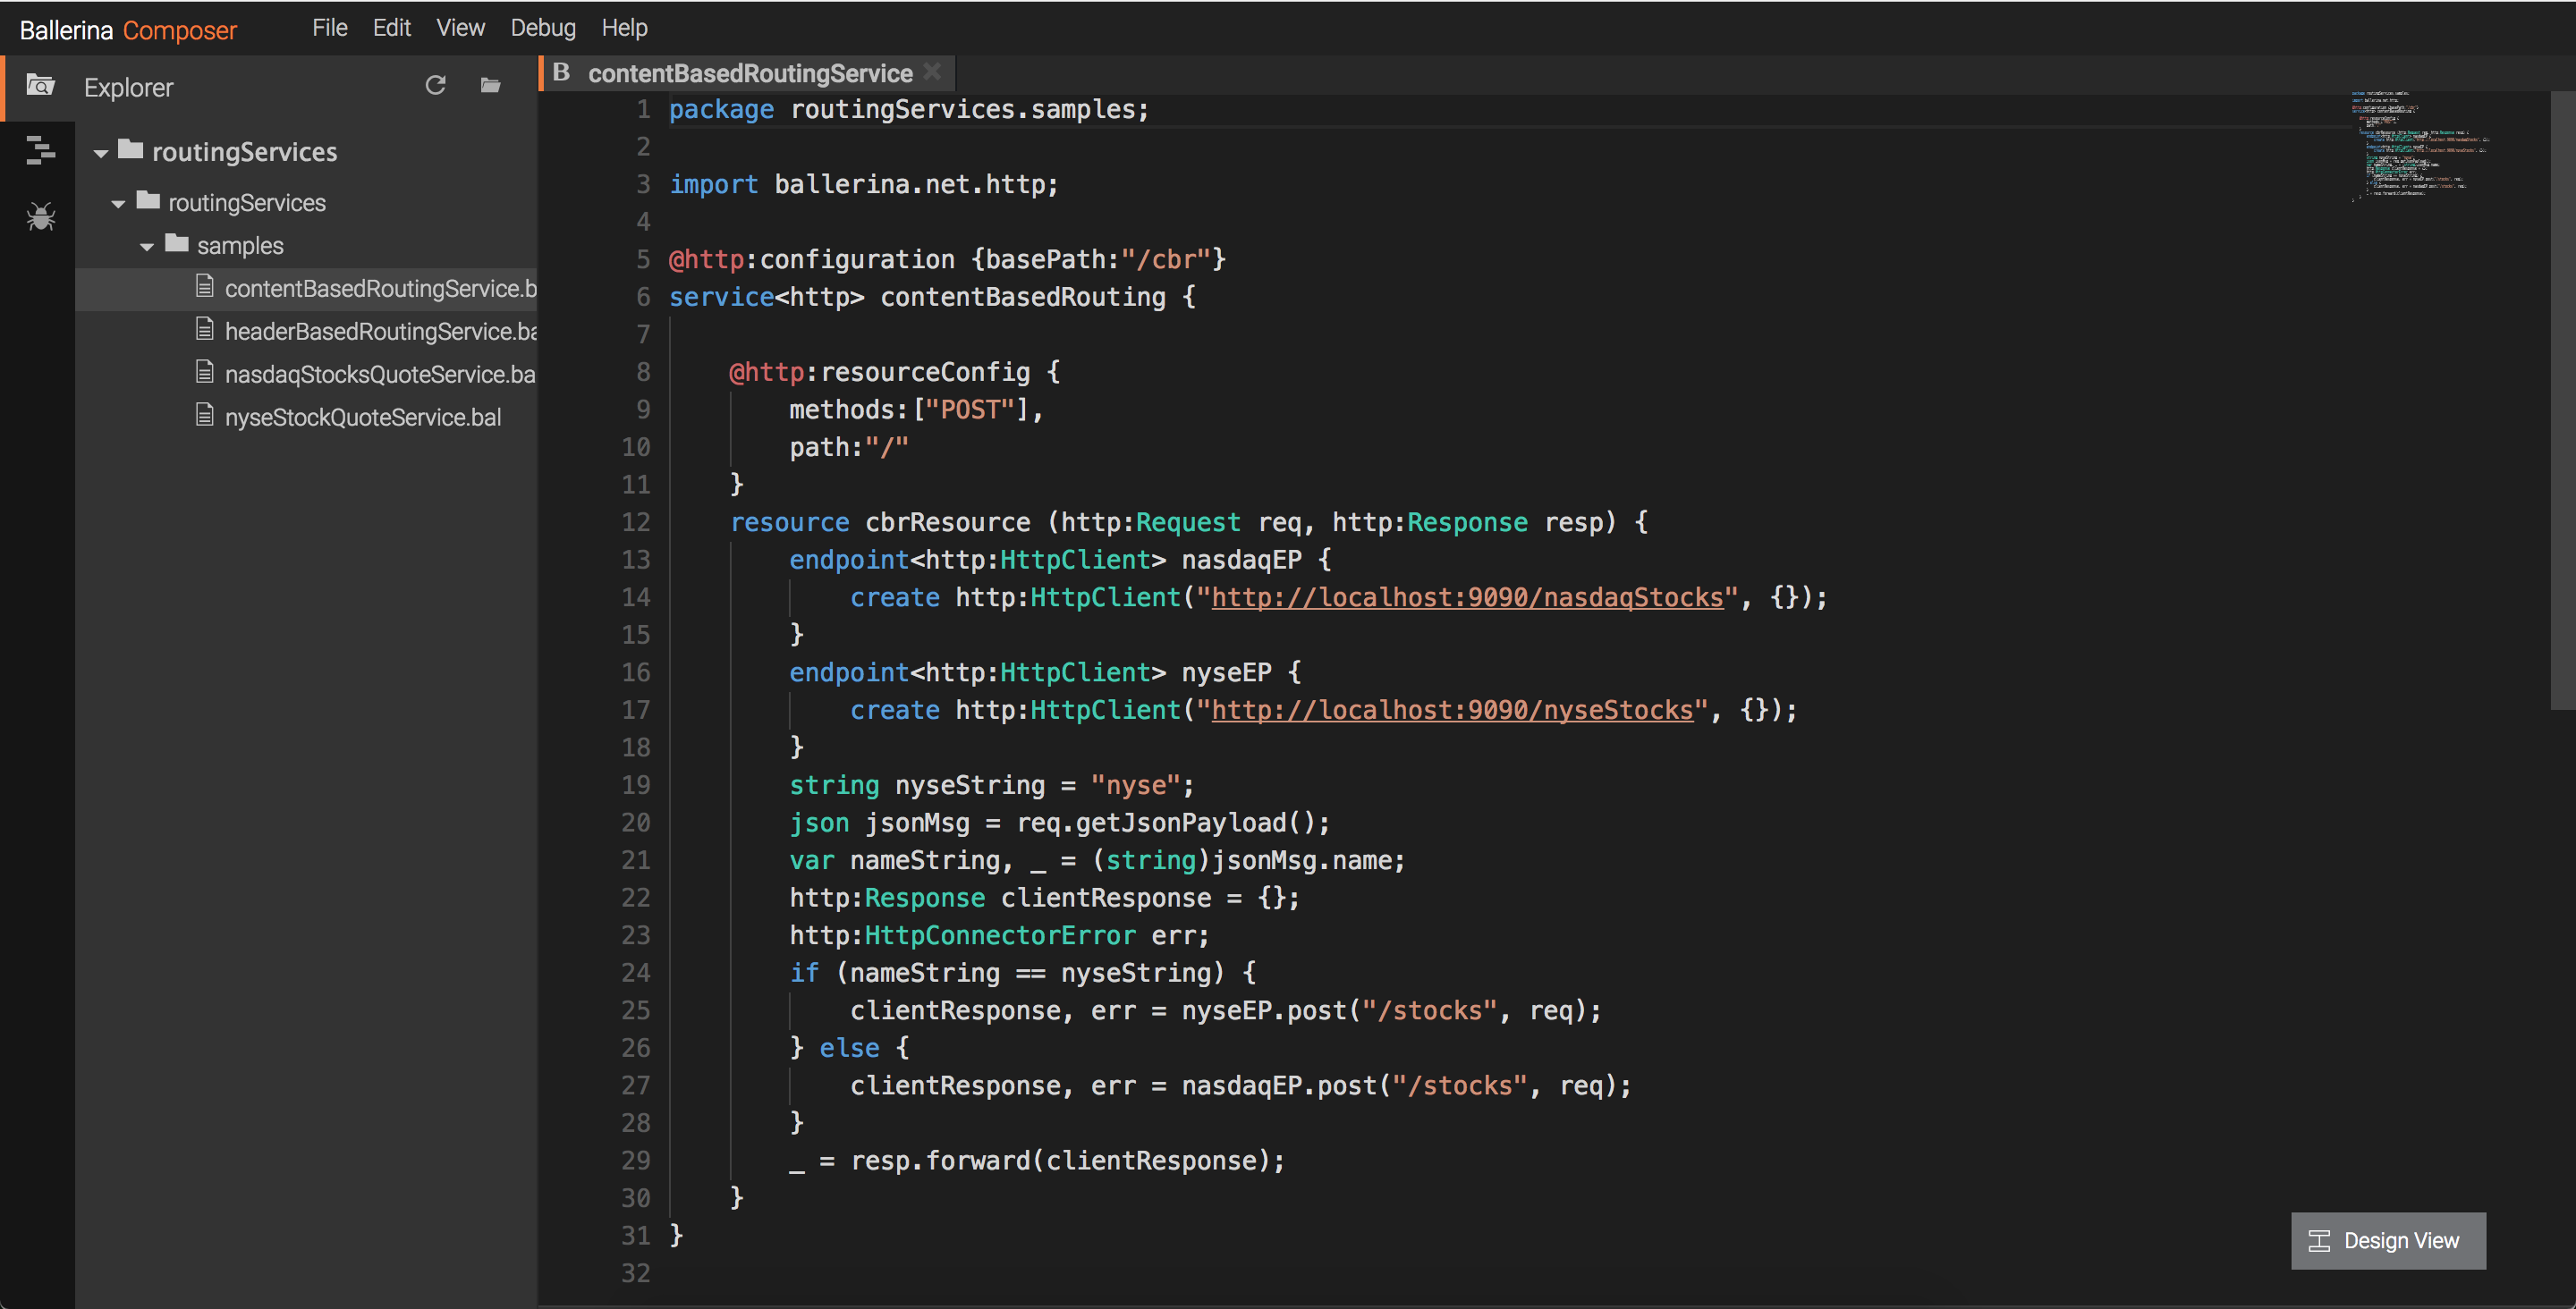Viewport: 2576px width, 1309px height.
Task: Open headerBasedRoutingService.bal file
Action: pos(380,331)
